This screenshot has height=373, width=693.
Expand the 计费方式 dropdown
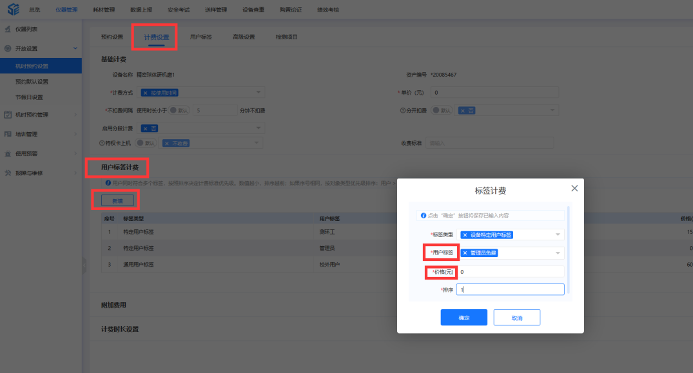(258, 93)
